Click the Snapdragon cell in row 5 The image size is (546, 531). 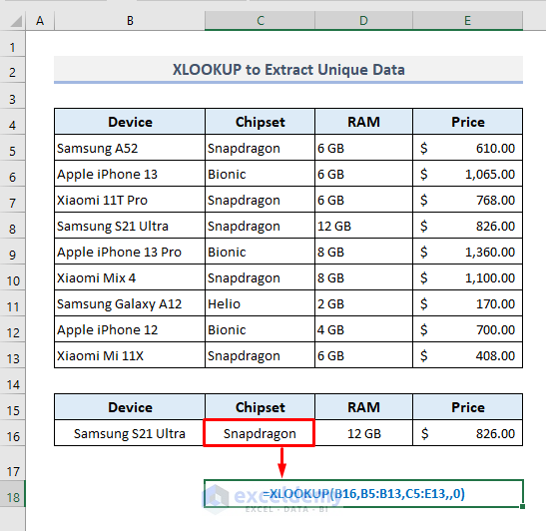[261, 148]
